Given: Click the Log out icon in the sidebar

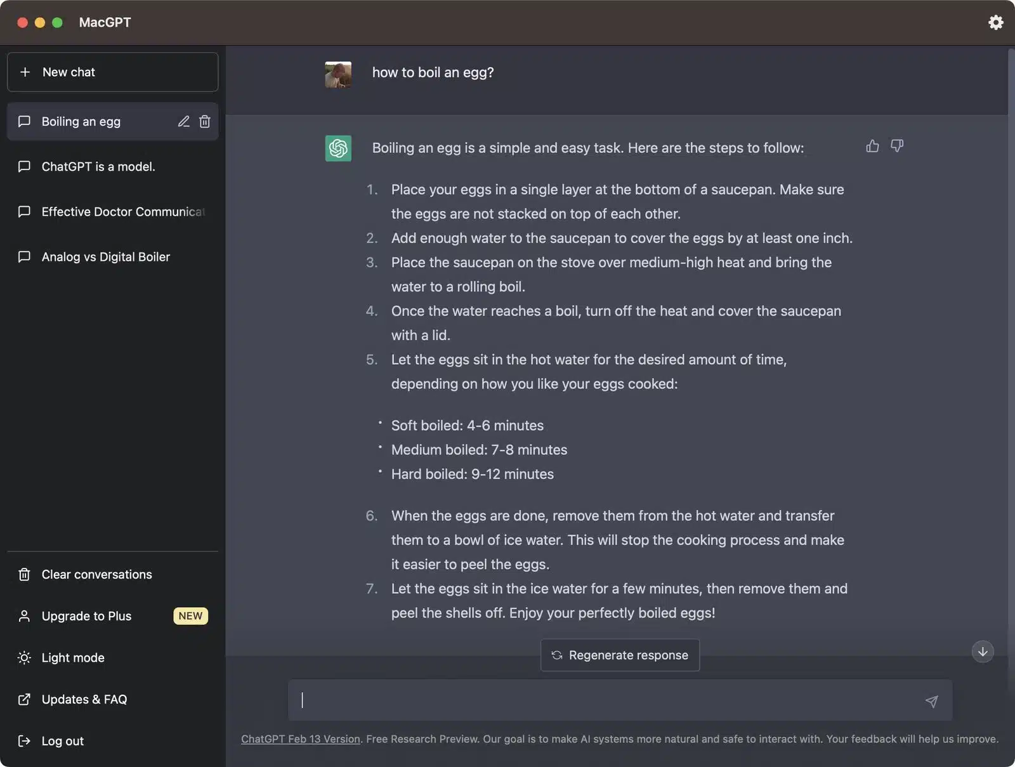Looking at the screenshot, I should 23,740.
